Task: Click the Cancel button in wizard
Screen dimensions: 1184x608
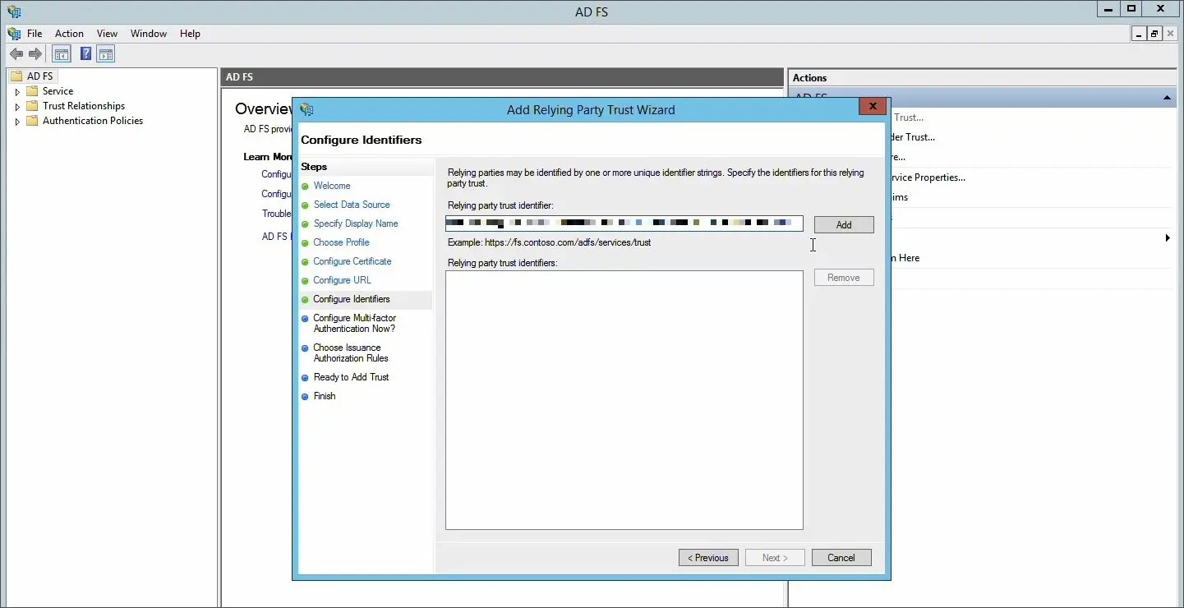Action: 841,558
